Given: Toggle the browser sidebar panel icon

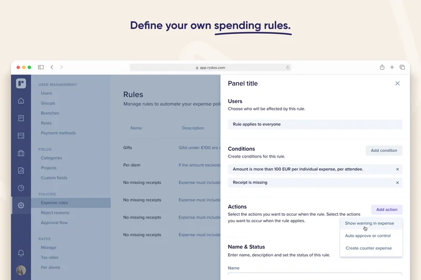Looking at the screenshot, I should click(41, 67).
